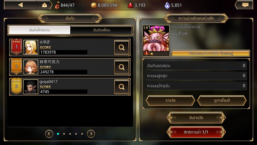The height and width of the screenshot is (145, 257).
Task: Inspect rank 2 player with magnifier
Action: [x=122, y=67]
